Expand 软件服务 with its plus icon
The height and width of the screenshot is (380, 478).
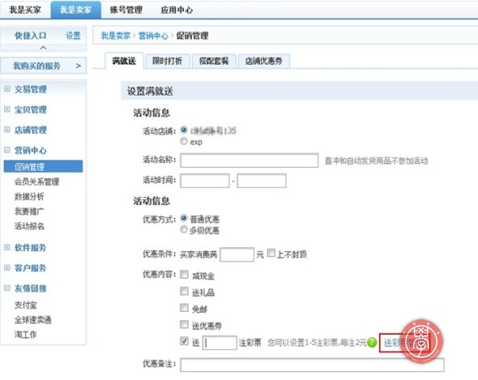pyautogui.click(x=7, y=247)
